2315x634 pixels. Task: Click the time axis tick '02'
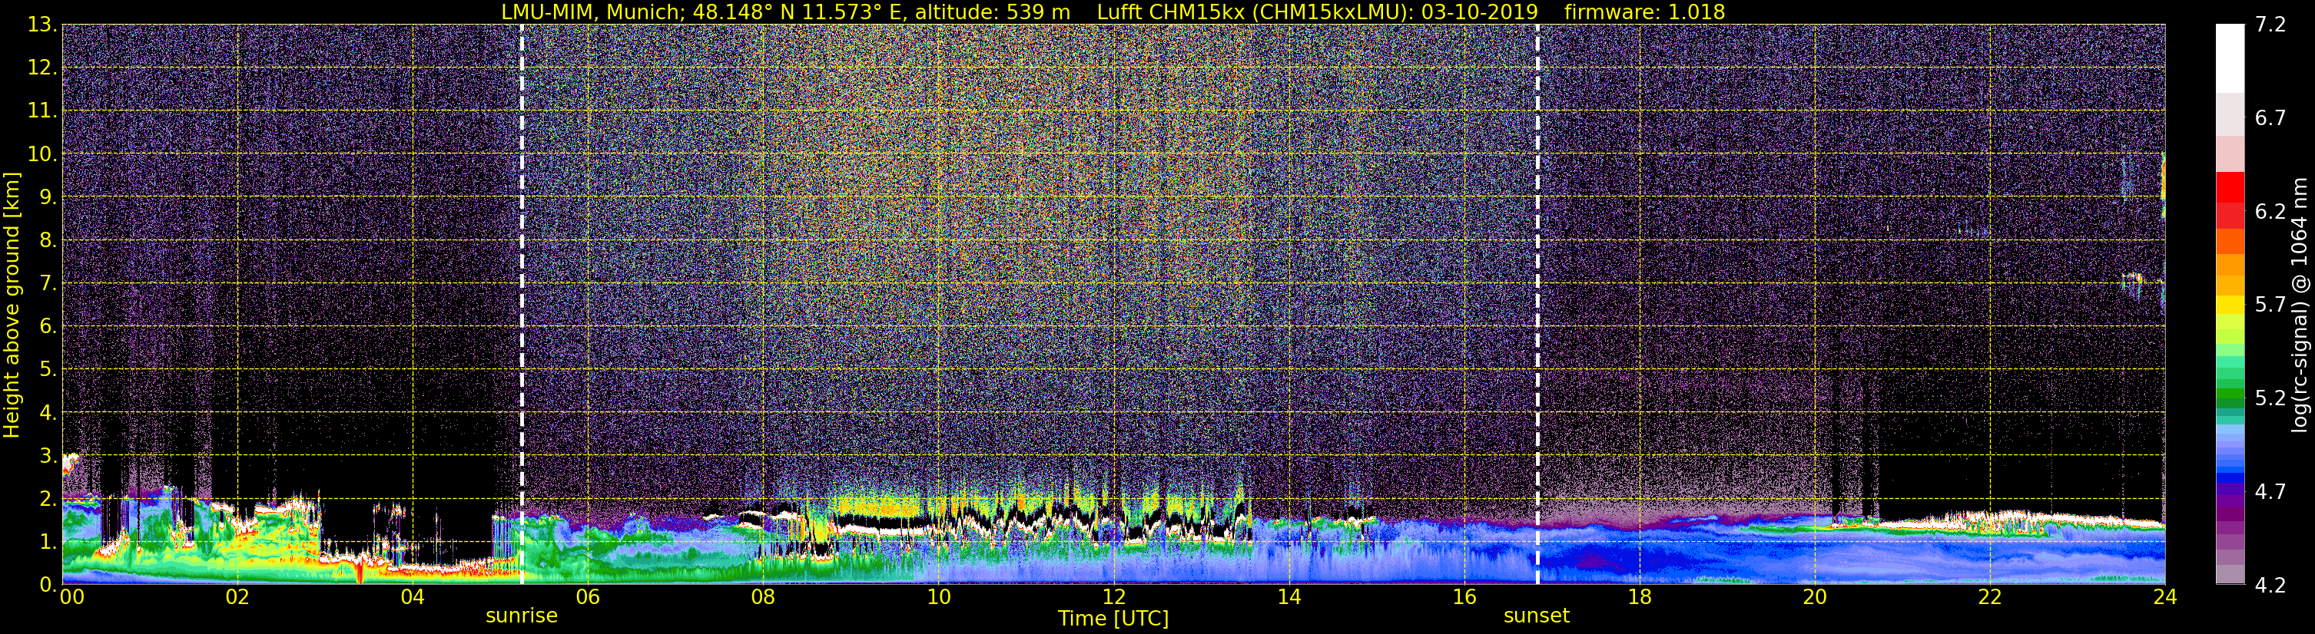tap(237, 597)
